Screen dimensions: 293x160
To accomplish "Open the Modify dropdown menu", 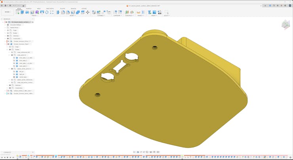I will [x=72, y=16].
